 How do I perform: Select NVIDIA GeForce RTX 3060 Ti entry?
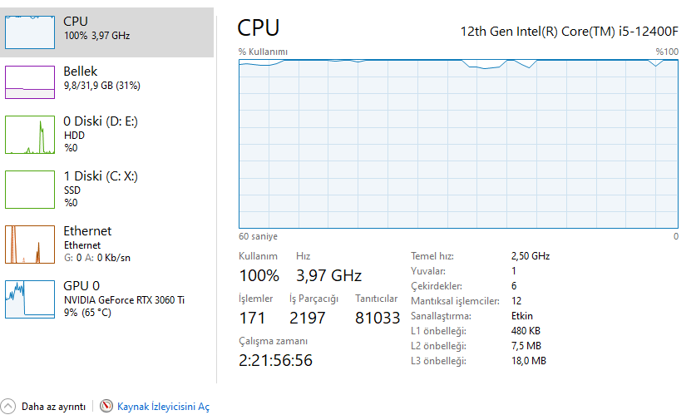coord(124,299)
